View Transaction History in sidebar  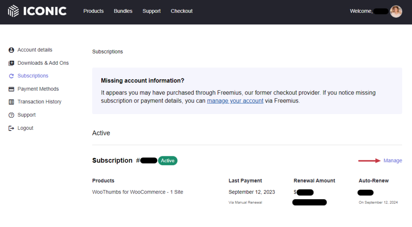[39, 102]
